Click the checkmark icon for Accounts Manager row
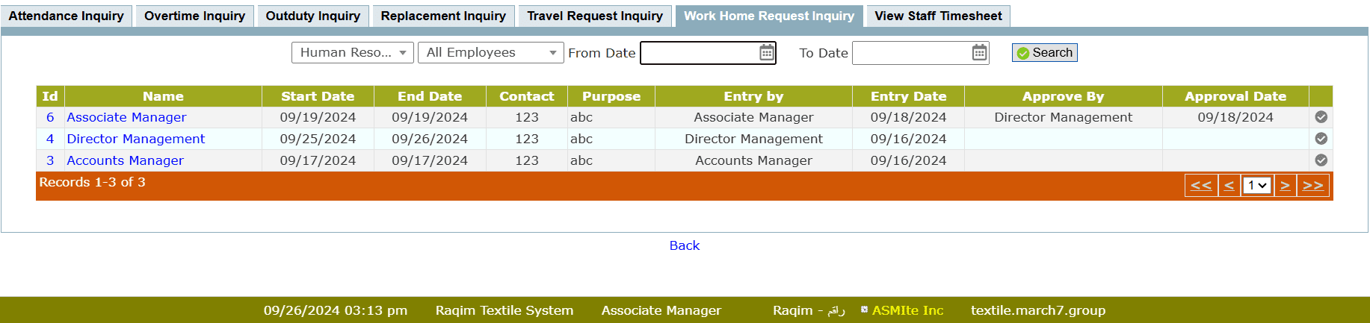 tap(1321, 160)
